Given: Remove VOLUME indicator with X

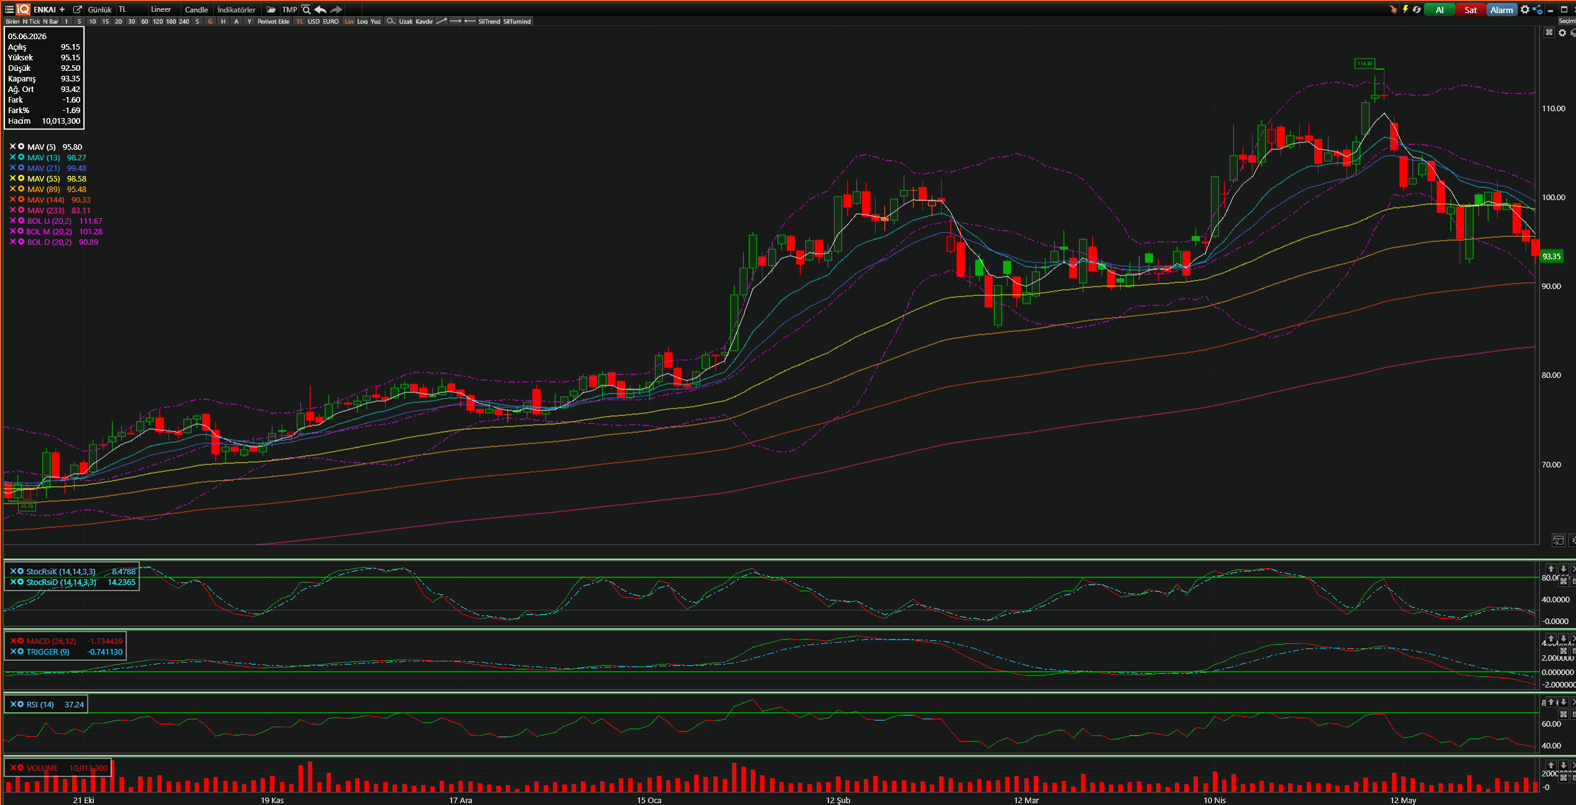Looking at the screenshot, I should point(12,768).
